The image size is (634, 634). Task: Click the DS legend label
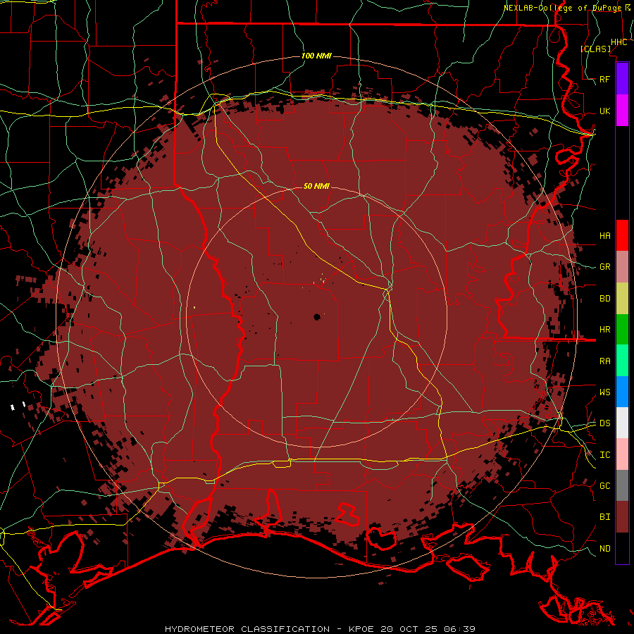[604, 423]
